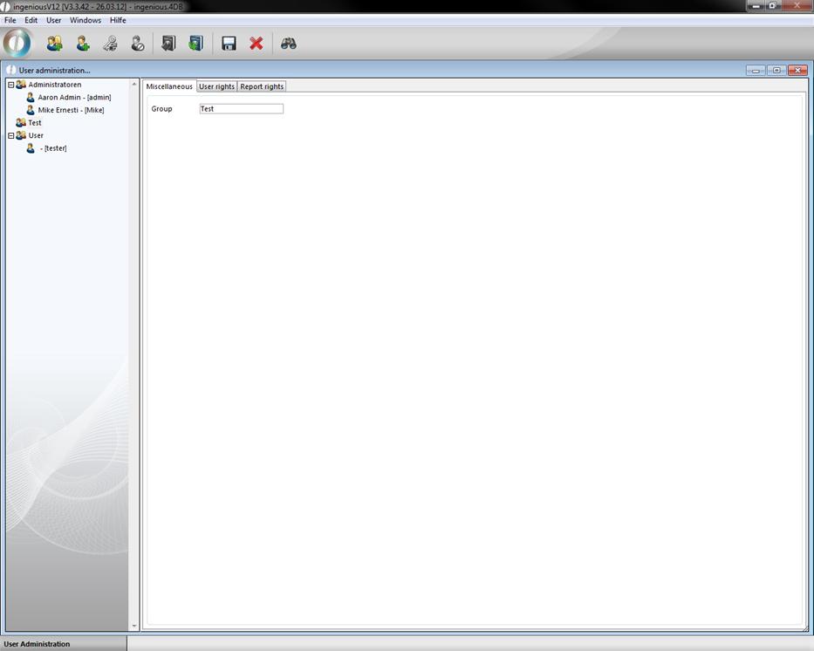The image size is (814, 651).
Task: Click the Group name input field
Action: pyautogui.click(x=242, y=109)
